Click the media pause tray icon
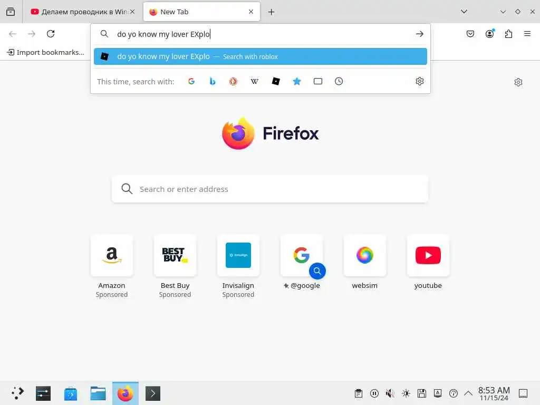This screenshot has width=540, height=405. (x=374, y=393)
